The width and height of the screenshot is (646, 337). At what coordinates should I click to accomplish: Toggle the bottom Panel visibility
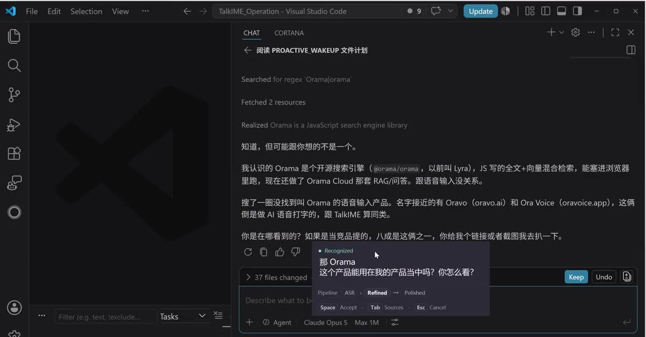561,11
